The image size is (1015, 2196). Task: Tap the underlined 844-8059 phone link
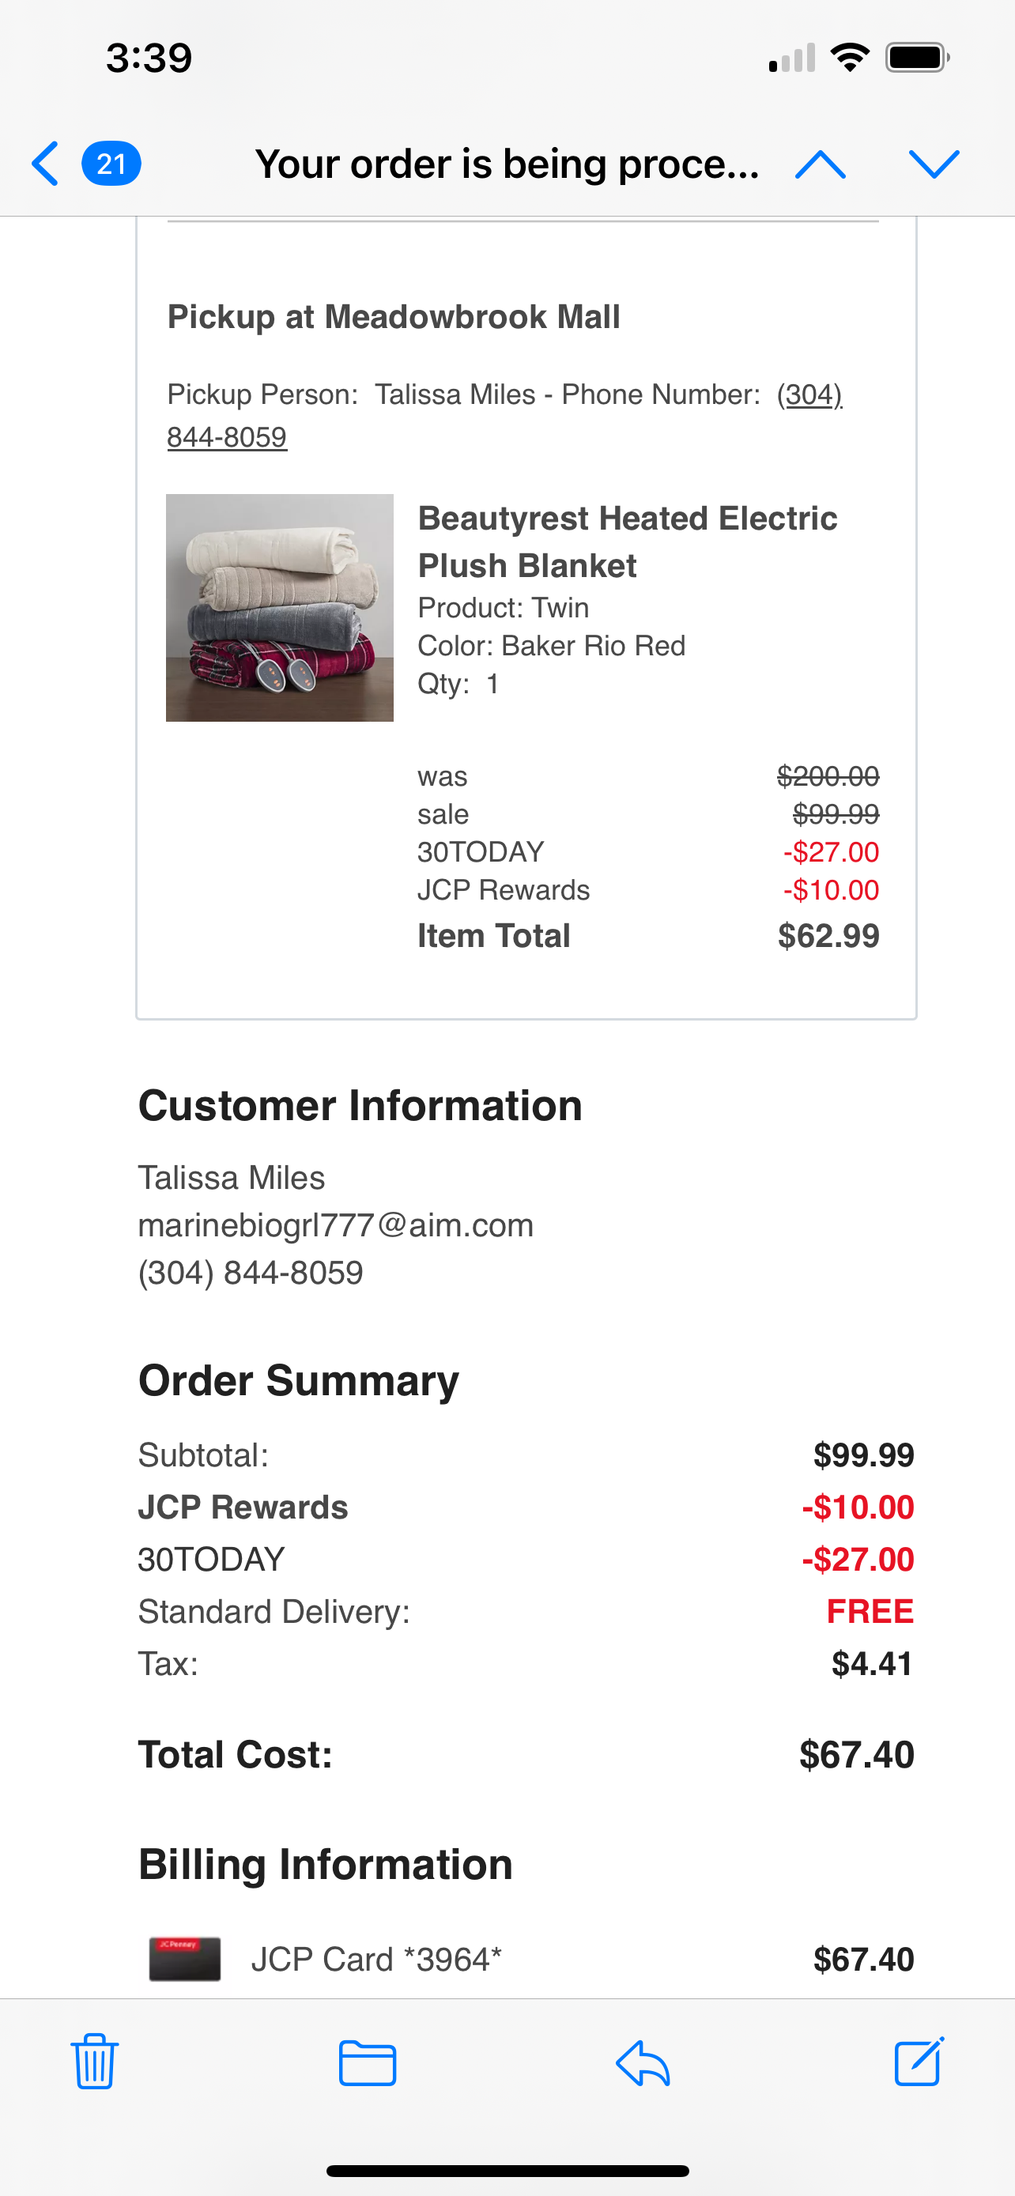[227, 437]
